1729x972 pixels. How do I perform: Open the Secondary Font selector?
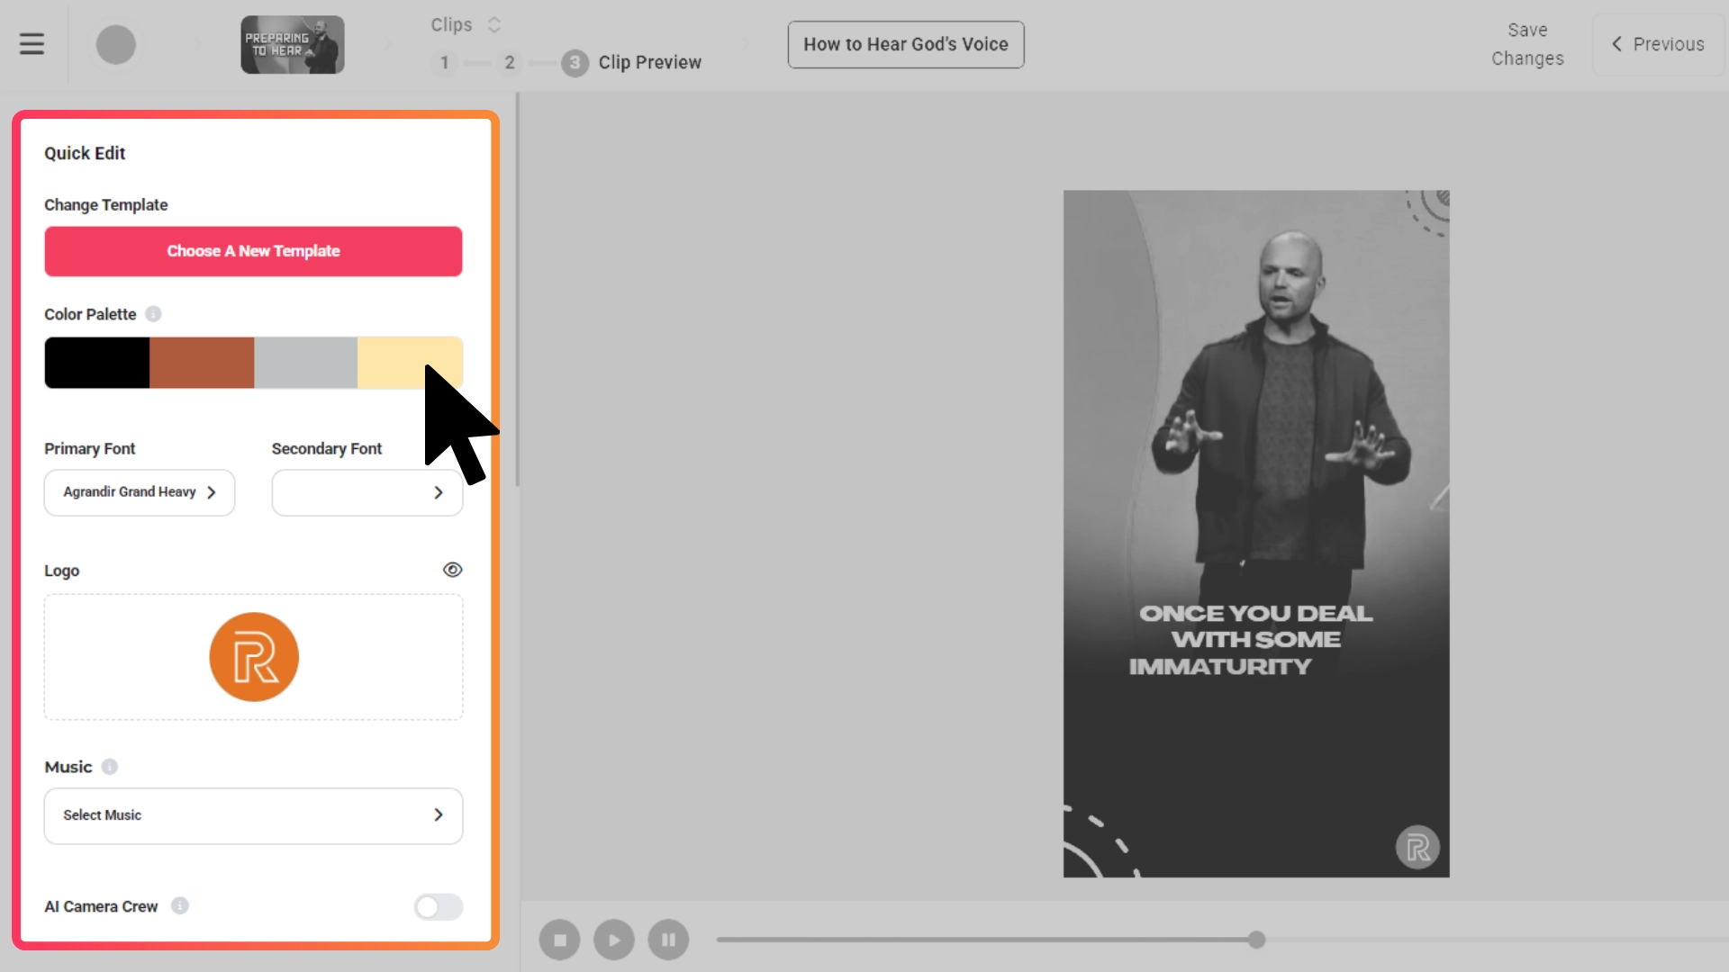[367, 493]
